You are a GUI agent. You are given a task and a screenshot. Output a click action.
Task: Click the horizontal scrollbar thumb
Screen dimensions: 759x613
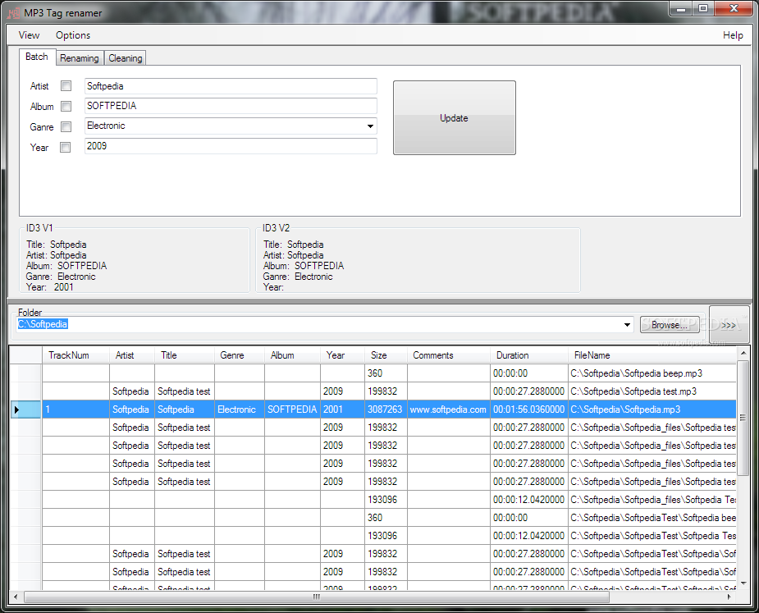tap(316, 597)
